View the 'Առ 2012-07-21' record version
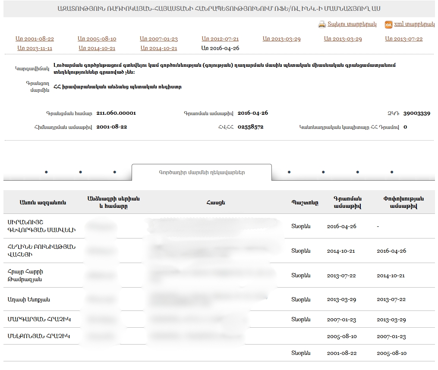This screenshot has width=438, height=370. point(220,39)
